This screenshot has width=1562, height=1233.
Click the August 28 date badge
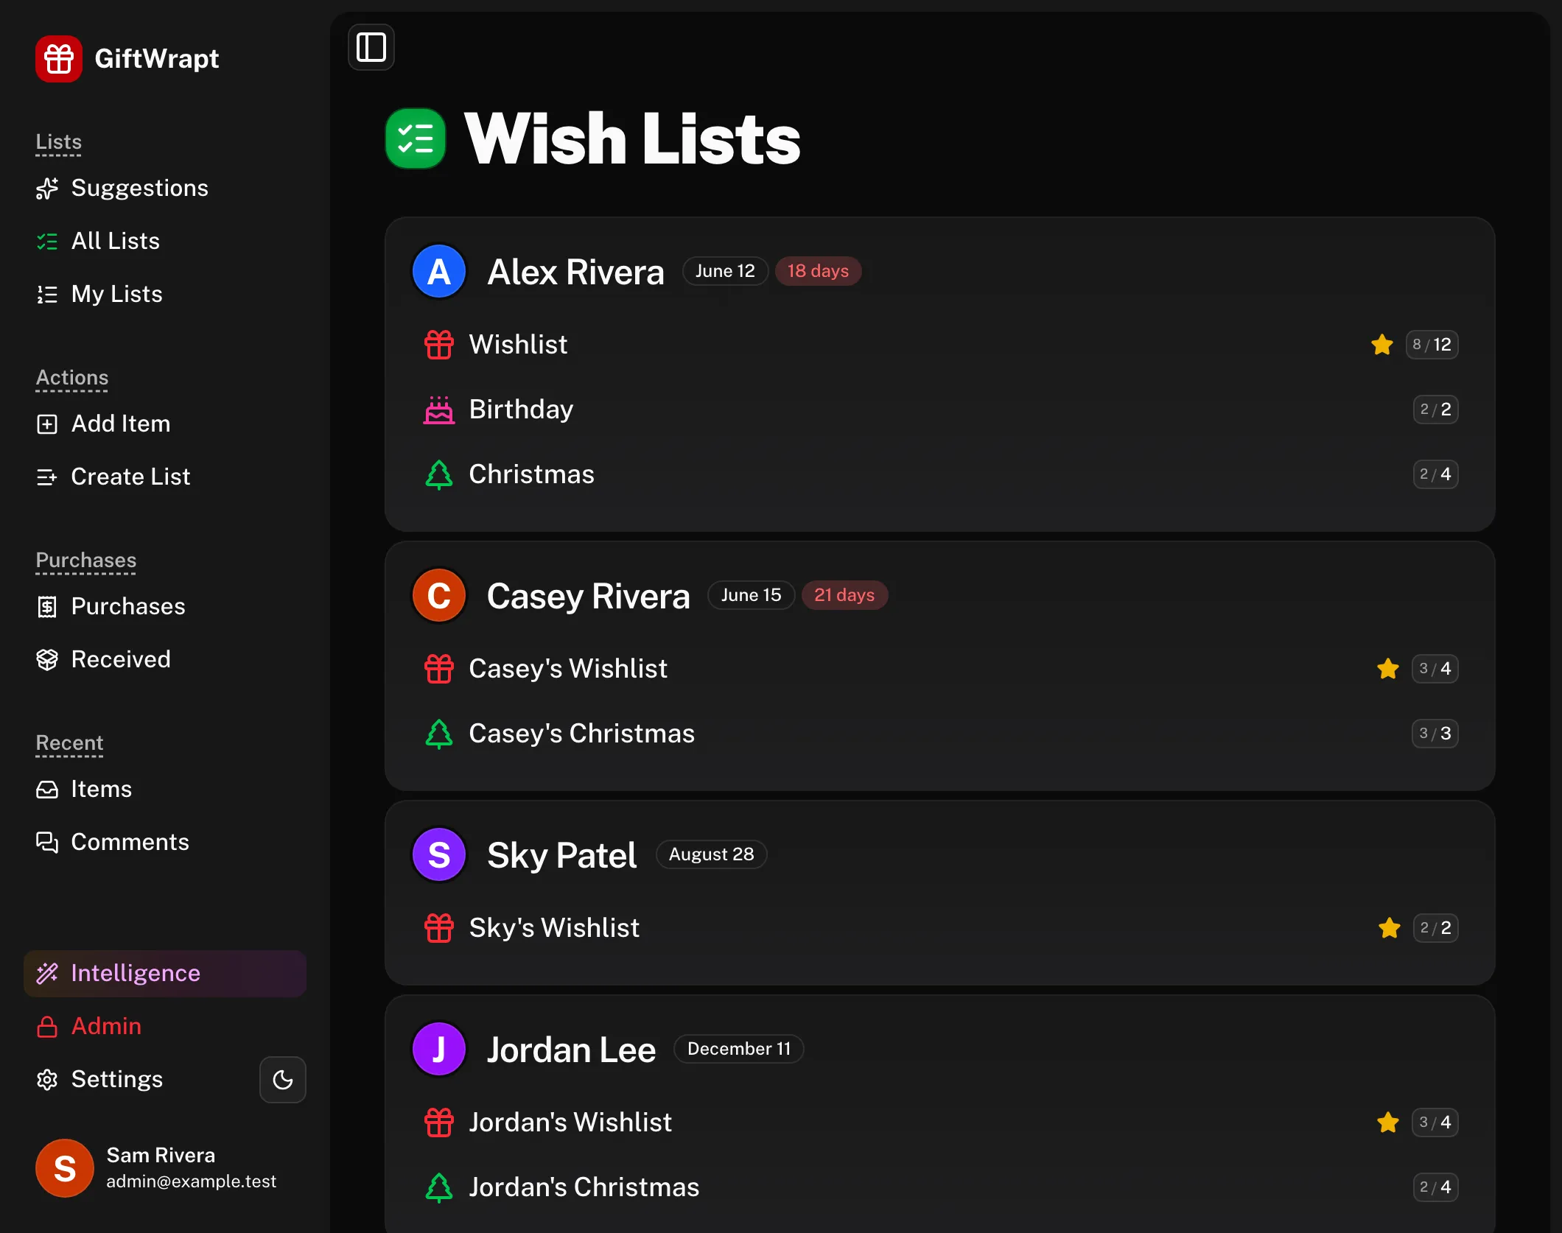pos(712,854)
